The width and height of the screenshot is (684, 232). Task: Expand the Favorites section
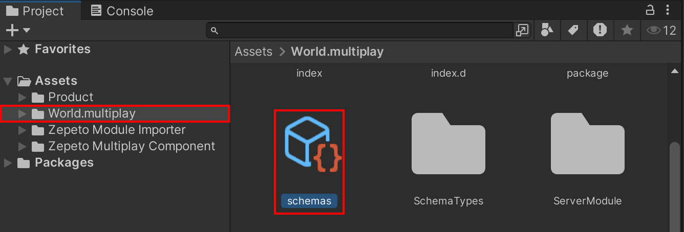tap(8, 50)
